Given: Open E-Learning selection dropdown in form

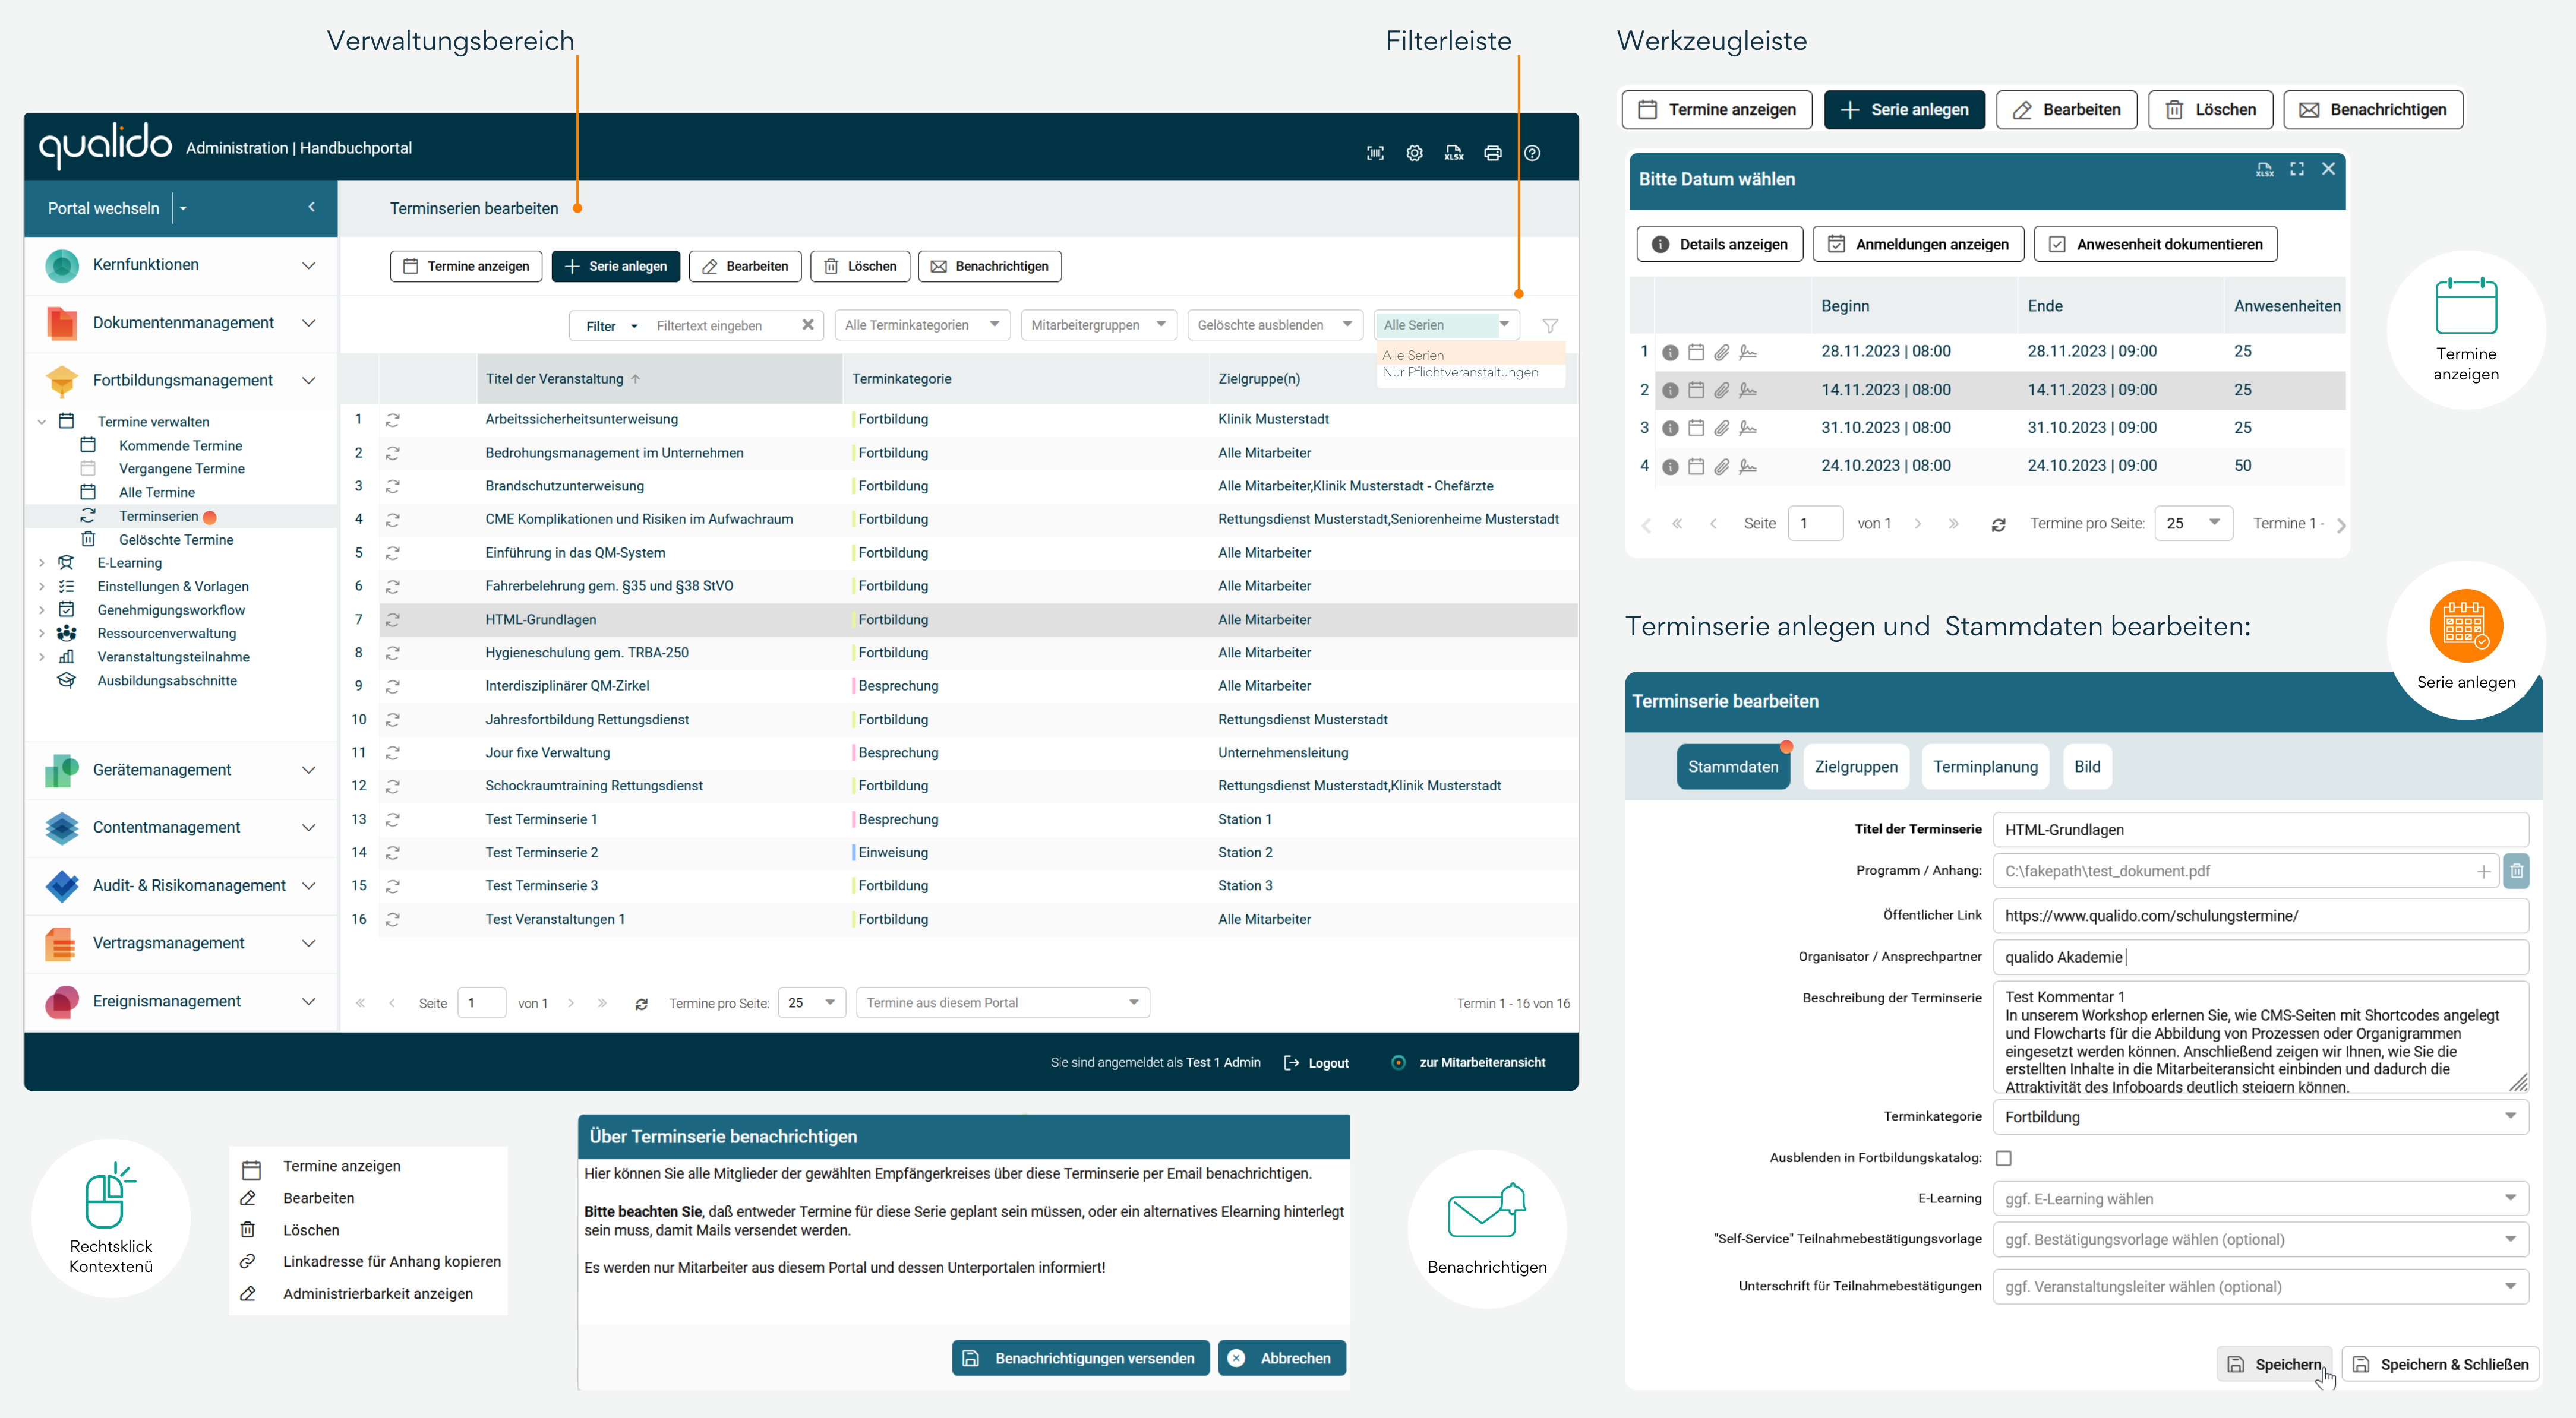Looking at the screenshot, I should 2260,1198.
